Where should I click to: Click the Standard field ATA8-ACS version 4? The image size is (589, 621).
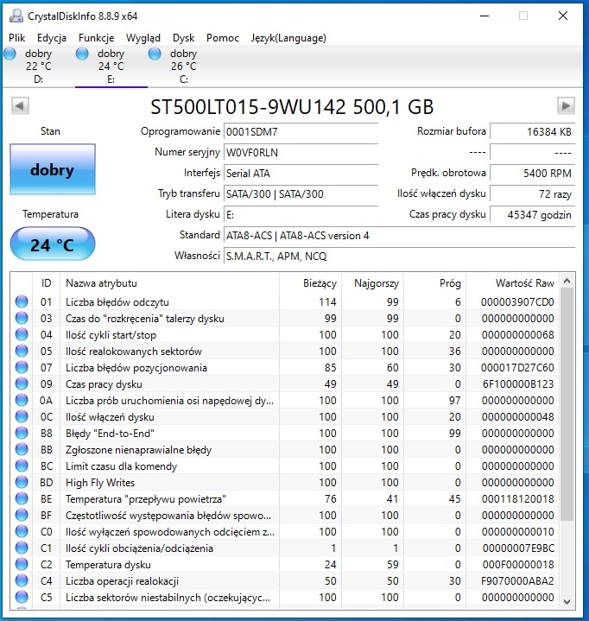399,236
